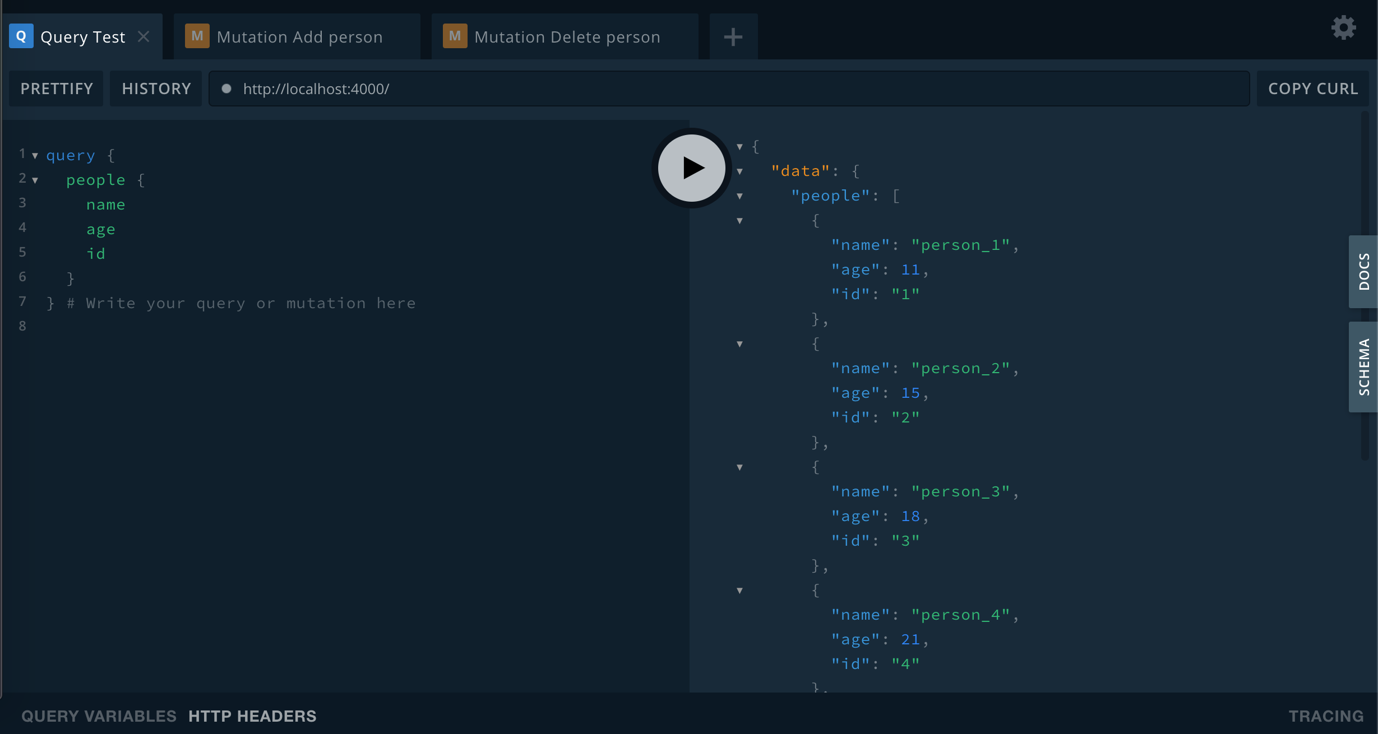
Task: Switch to Mutation Add person tab
Action: click(x=299, y=37)
